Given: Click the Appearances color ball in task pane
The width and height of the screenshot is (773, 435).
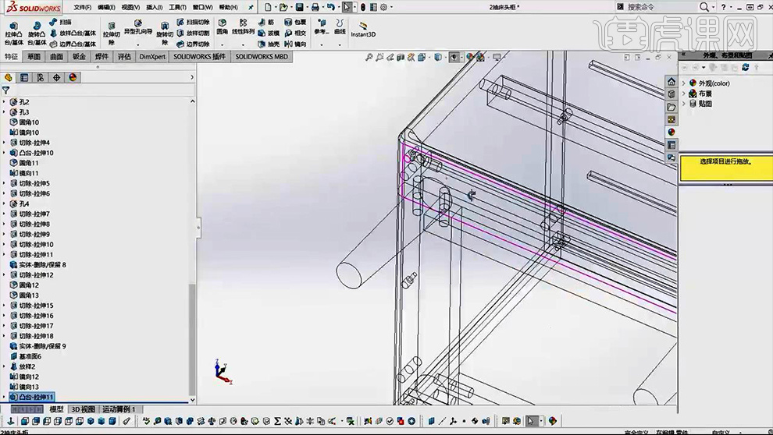Looking at the screenshot, I should point(671,132).
